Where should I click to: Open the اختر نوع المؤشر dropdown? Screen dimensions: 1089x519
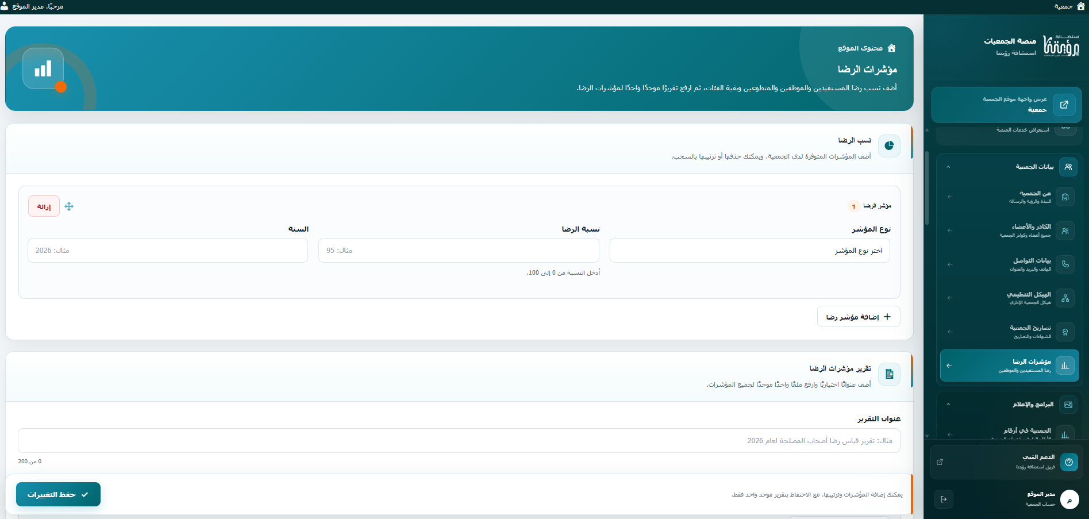point(749,251)
